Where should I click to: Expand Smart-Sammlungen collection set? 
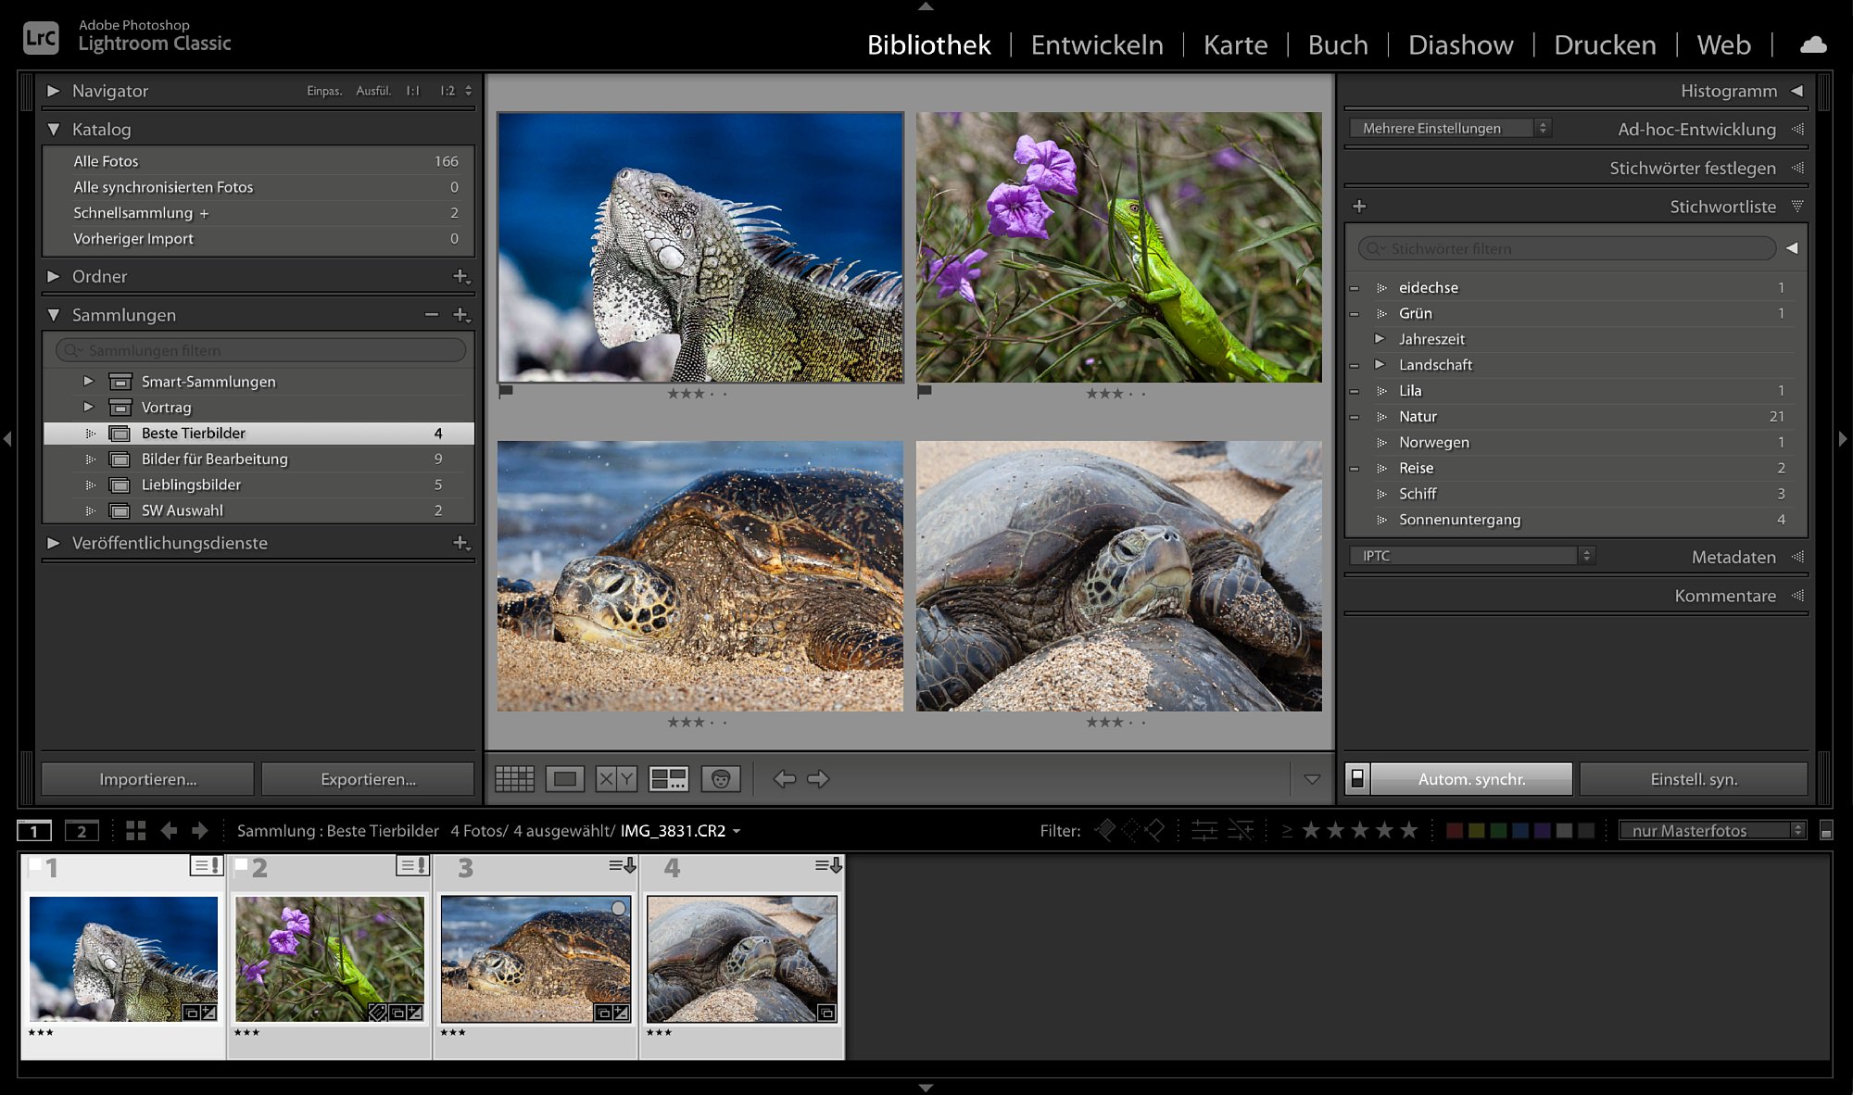click(88, 381)
